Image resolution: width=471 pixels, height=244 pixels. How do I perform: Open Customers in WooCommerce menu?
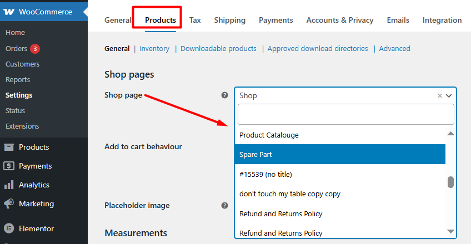23,64
